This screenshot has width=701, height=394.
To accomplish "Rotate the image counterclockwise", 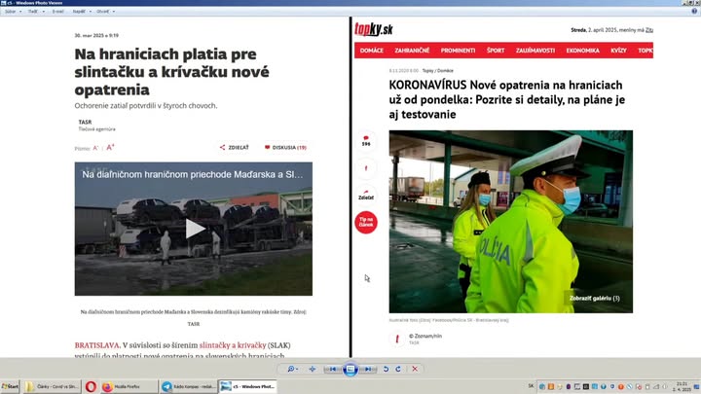I will click(387, 370).
